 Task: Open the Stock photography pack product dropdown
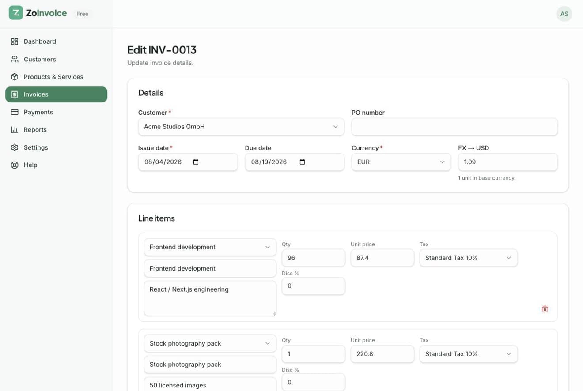pyautogui.click(x=210, y=343)
